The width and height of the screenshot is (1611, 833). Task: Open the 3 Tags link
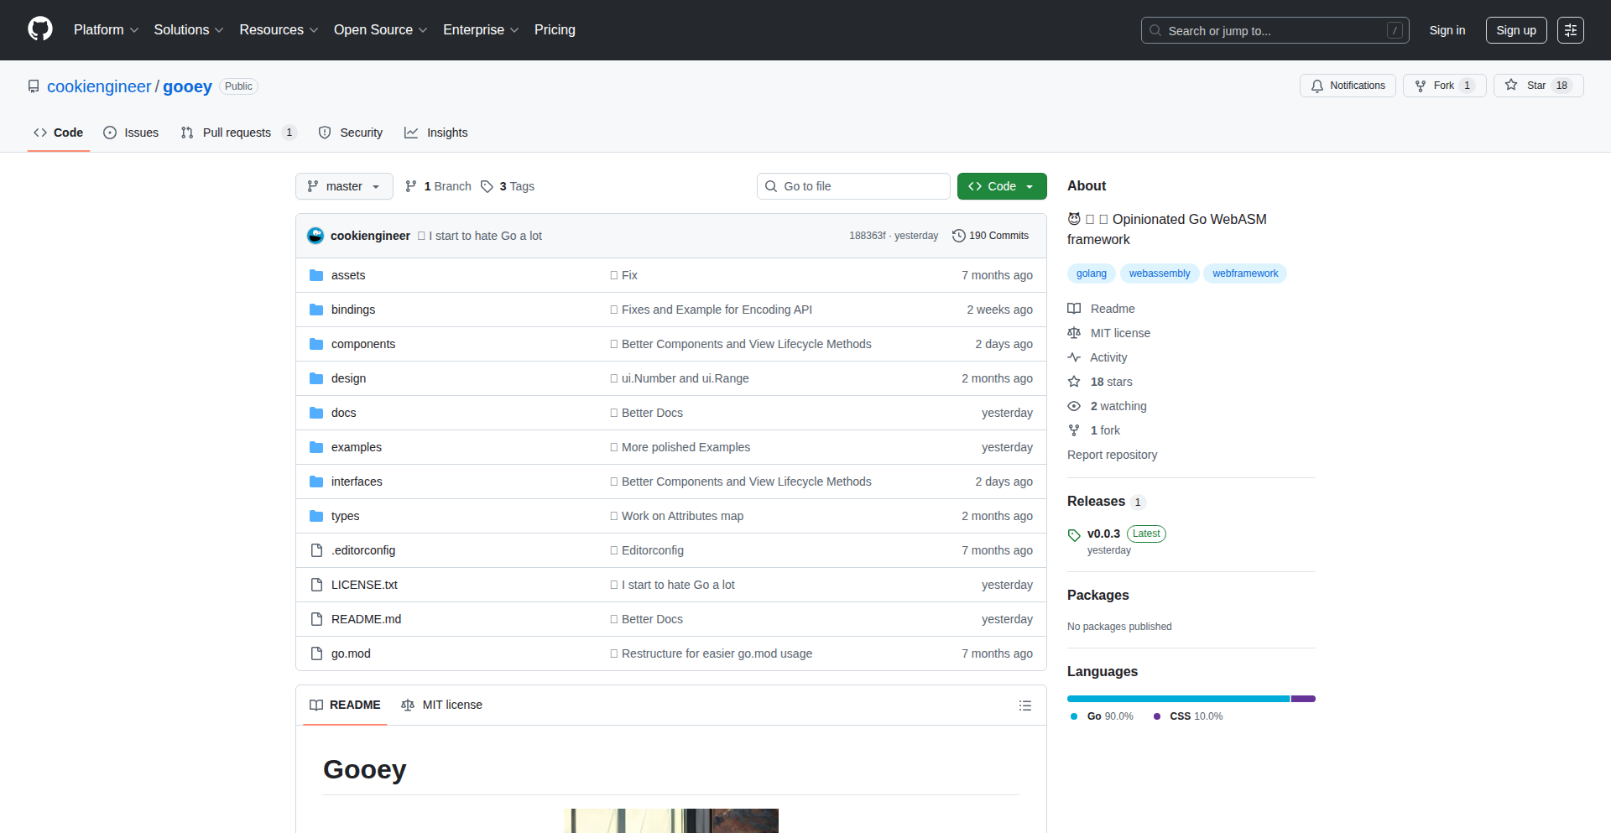pyautogui.click(x=508, y=186)
